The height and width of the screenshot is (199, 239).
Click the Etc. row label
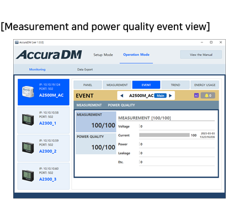click(x=121, y=162)
